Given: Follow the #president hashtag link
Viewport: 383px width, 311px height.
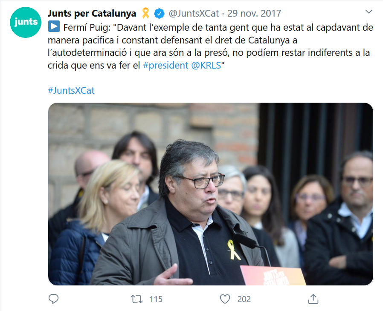Looking at the screenshot, I should (165, 65).
